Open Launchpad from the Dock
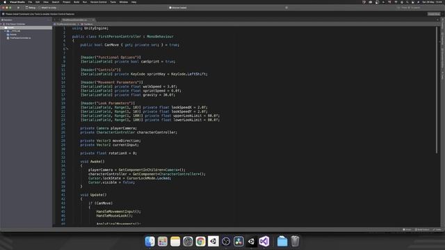 [163, 242]
